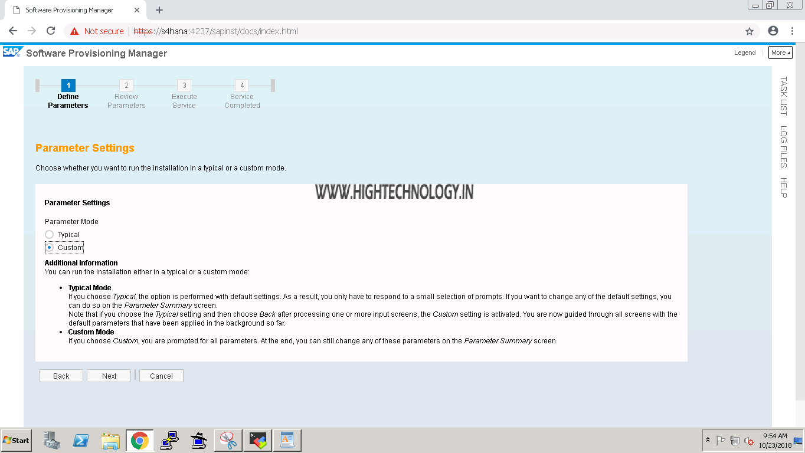The image size is (805, 453).
Task: Click the browser forward arrow
Action: pos(32,31)
